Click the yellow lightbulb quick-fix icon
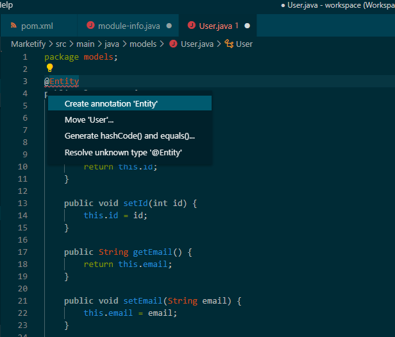This screenshot has height=337, width=395. pos(49,68)
